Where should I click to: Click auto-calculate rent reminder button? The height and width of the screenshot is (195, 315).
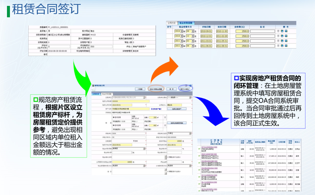coord(156,89)
